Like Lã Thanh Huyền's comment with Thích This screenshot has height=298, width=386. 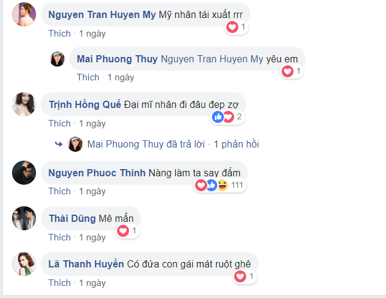(x=59, y=282)
